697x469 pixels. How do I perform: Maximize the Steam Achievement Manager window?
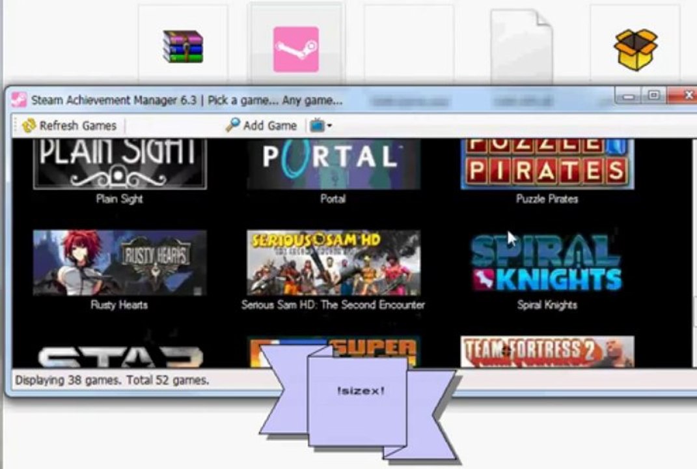(x=653, y=95)
